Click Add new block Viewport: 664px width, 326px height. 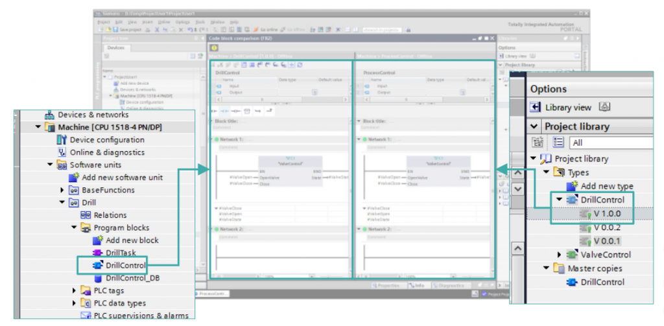tap(132, 240)
